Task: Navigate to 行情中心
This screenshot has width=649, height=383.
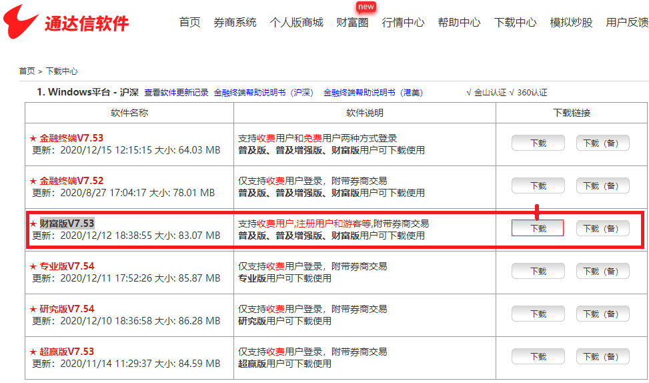Action: click(x=403, y=23)
